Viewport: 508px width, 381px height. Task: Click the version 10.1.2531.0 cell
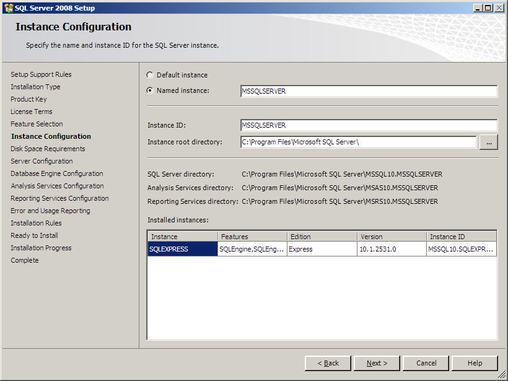(392, 249)
